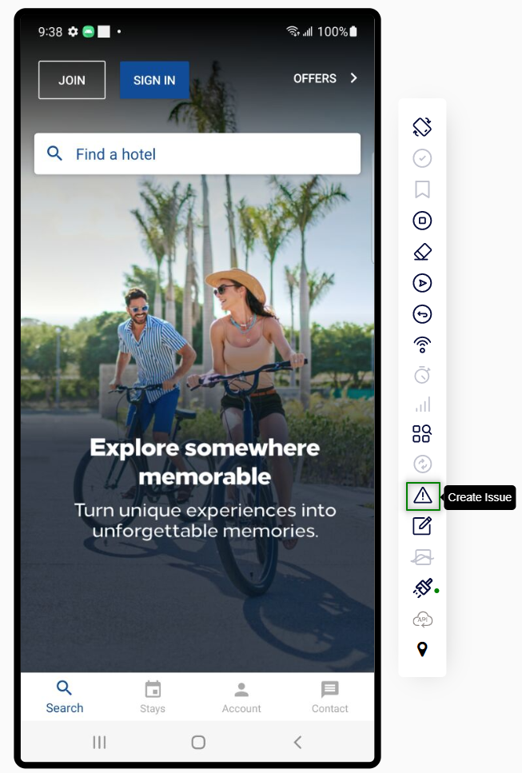Click the stop recording circle icon
This screenshot has width=522, height=773.
click(x=422, y=221)
